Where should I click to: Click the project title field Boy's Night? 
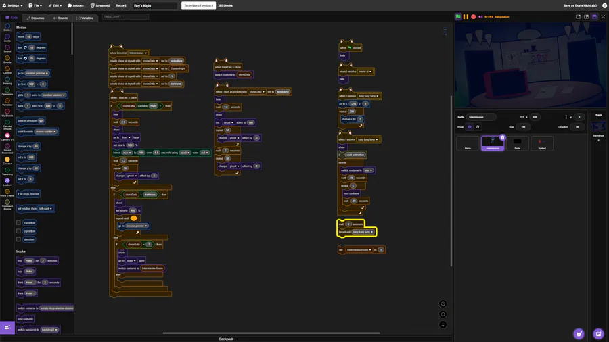154,5
